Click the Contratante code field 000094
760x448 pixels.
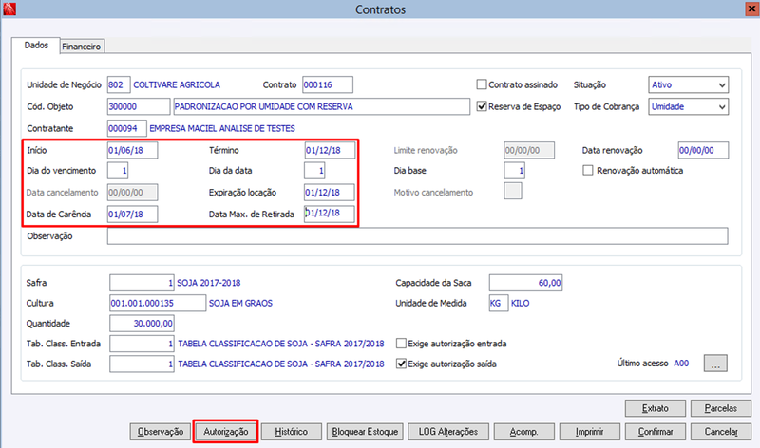126,128
